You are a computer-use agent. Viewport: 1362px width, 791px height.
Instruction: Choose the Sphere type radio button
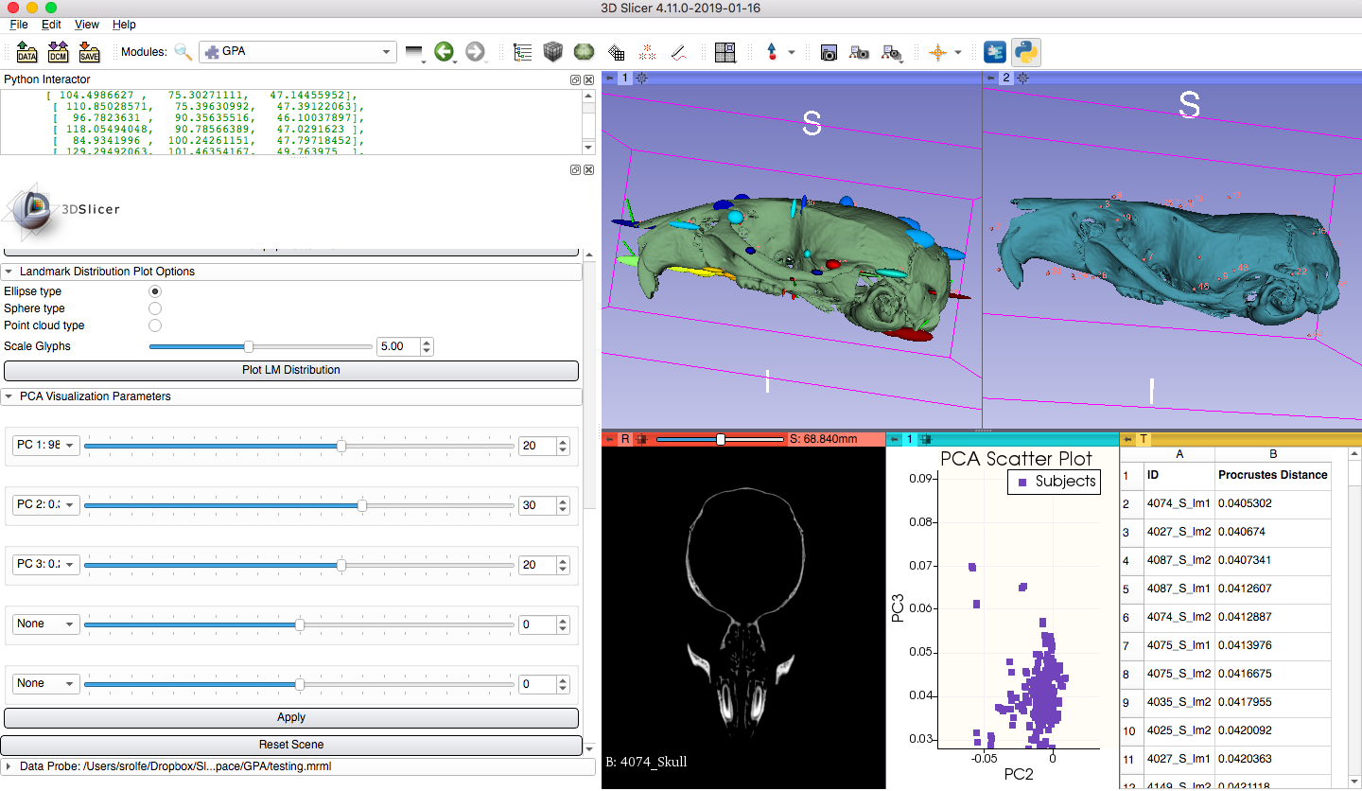tap(154, 308)
